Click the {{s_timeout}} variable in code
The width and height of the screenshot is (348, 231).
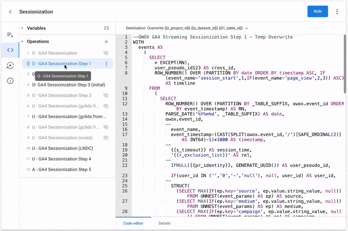pos(188,150)
